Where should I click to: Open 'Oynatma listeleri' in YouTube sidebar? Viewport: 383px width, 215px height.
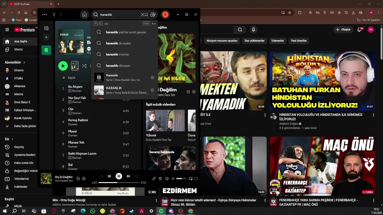click(20, 155)
